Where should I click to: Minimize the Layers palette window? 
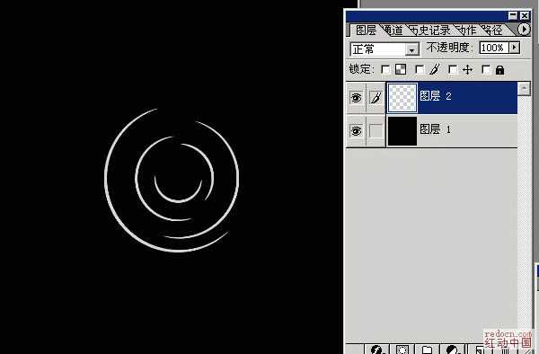(x=513, y=16)
